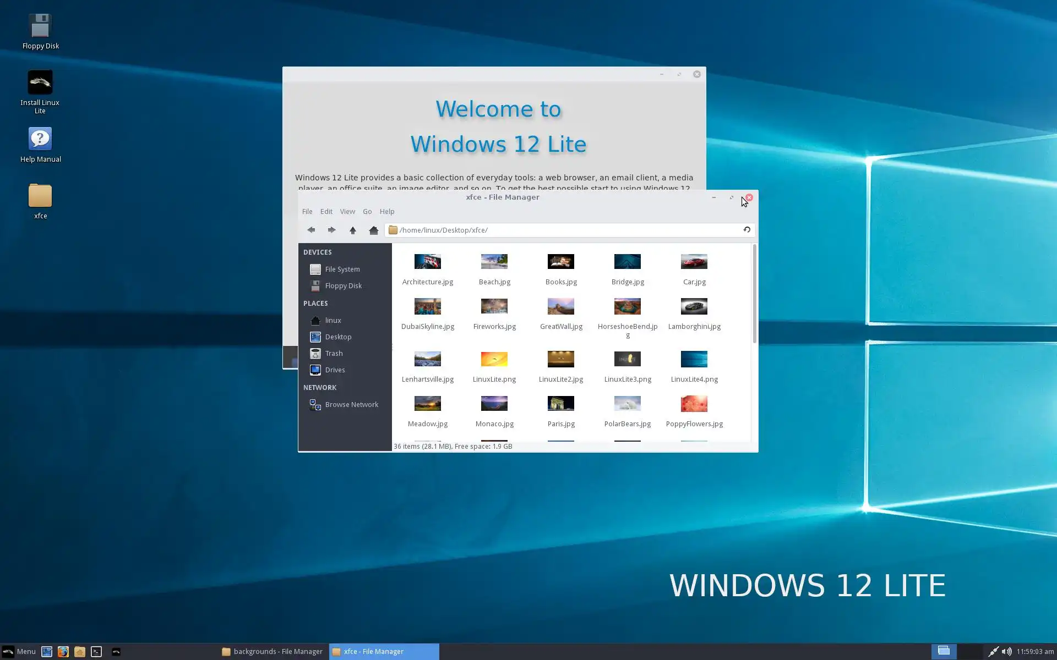
Task: Select the Lamborghini.jpg thumbnail
Action: 694,307
